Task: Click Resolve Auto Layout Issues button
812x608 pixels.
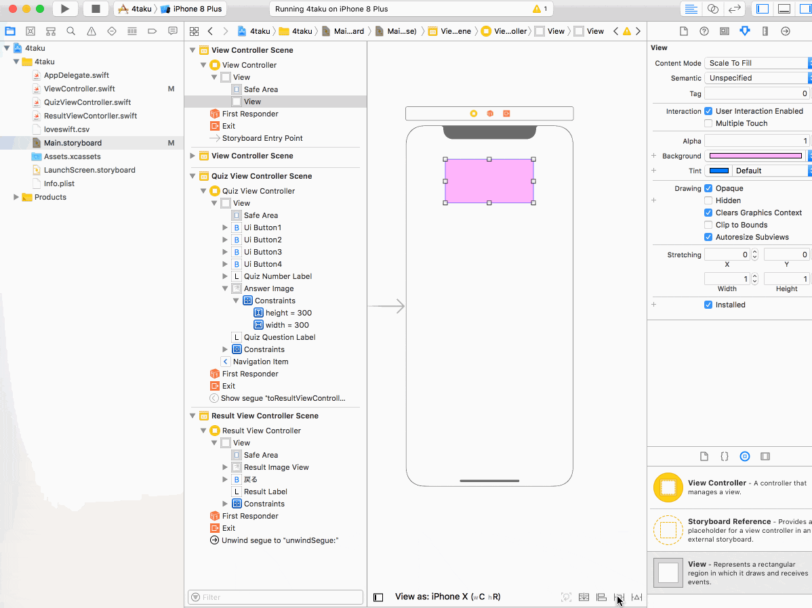Action: [x=637, y=597]
